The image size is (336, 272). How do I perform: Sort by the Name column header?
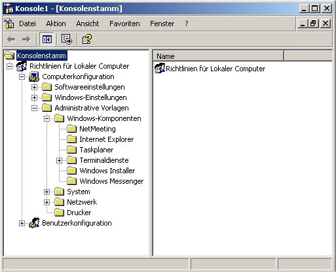click(x=218, y=56)
